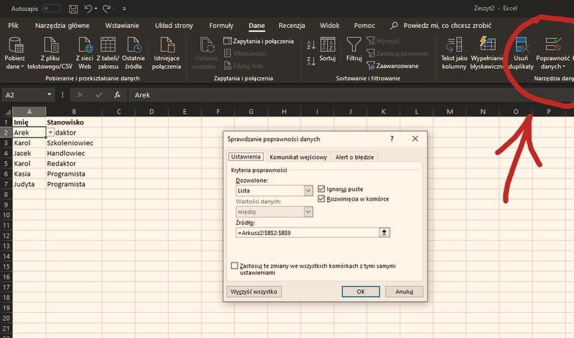Select cell with name Jacek
Screen dimensions: 574x338
[x=29, y=153]
